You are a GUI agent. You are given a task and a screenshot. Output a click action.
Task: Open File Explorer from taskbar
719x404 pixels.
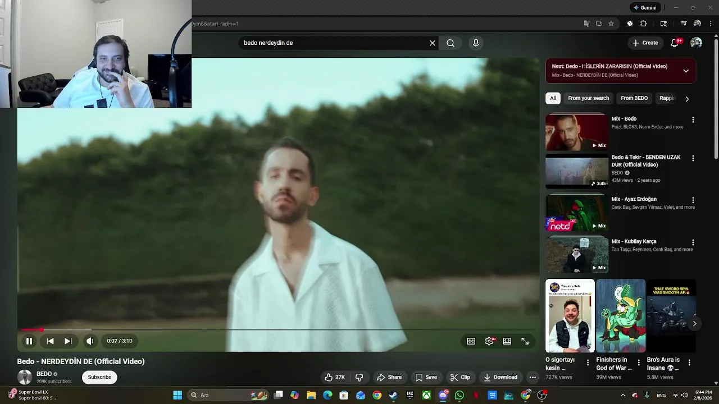(x=311, y=395)
